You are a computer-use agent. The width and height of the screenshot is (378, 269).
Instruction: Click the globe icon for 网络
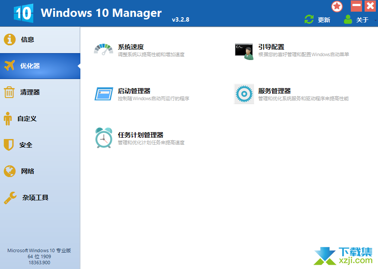10,171
